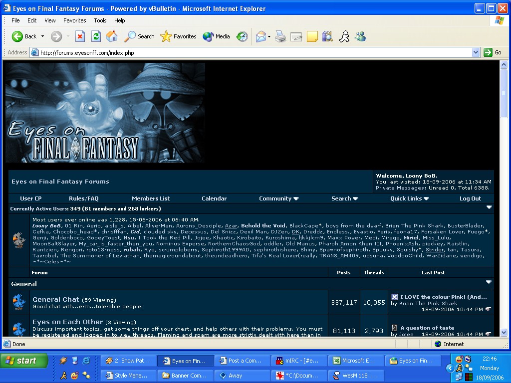Open the Favorites menu
The width and height of the screenshot is (511, 383).
pyautogui.click(x=75, y=20)
